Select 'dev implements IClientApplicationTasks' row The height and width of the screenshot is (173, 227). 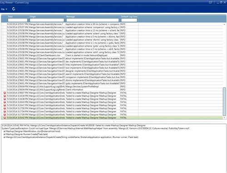[112, 61]
